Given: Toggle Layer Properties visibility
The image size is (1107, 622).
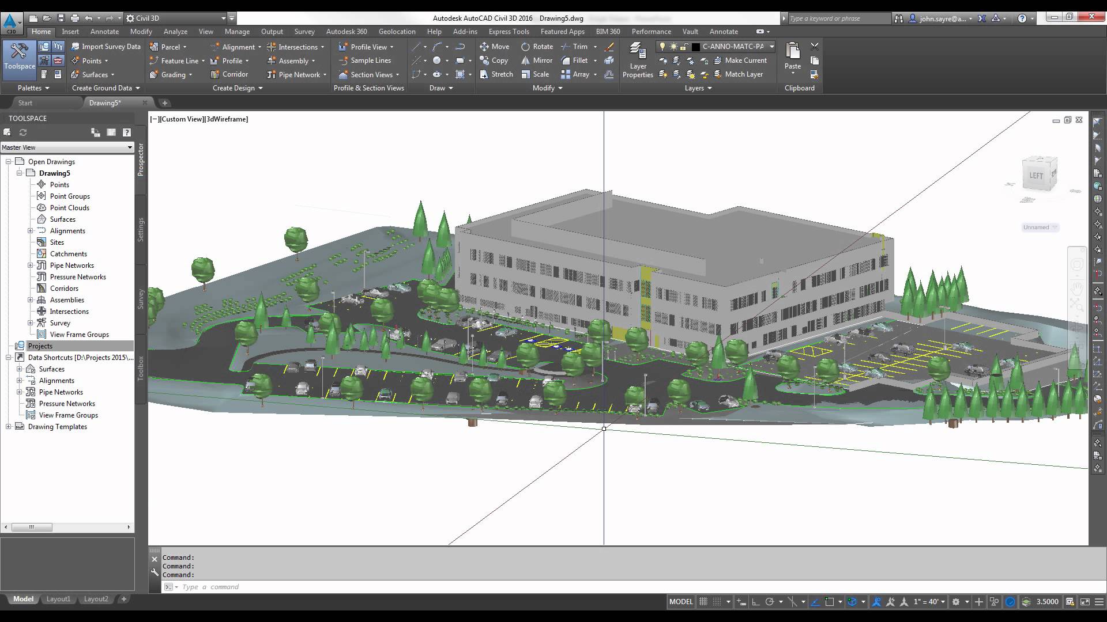Looking at the screenshot, I should coord(638,59).
